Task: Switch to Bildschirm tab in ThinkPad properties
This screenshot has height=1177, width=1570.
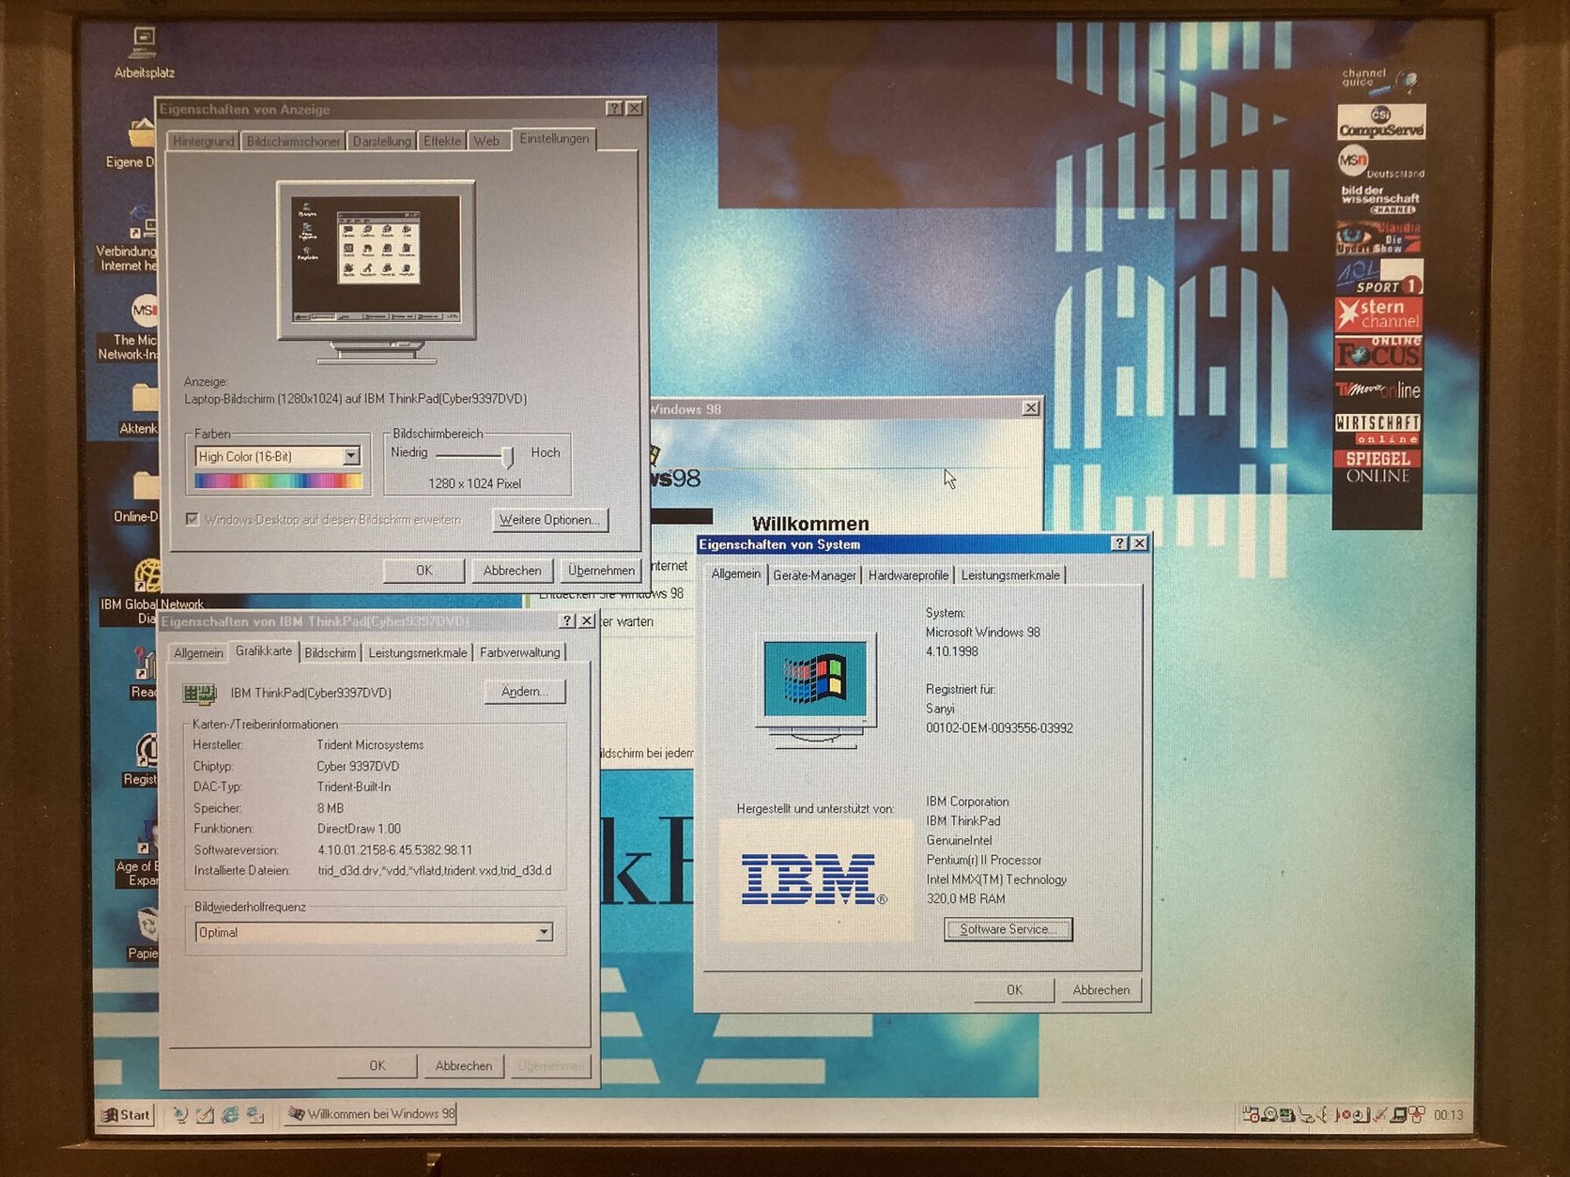Action: click(330, 652)
